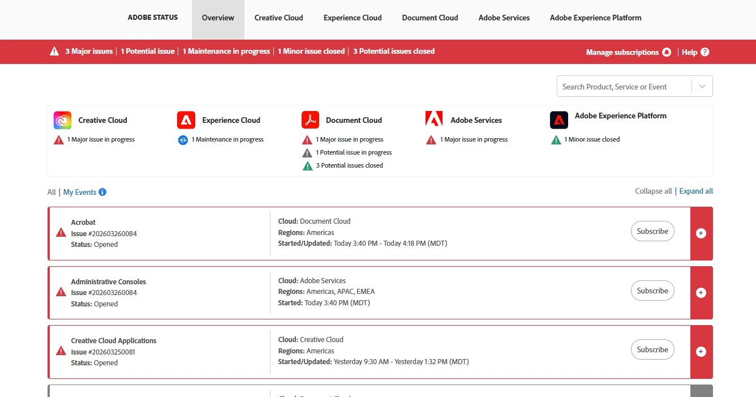Viewport: 756px width, 397px height.
Task: Click 3 Major issues in banner
Action: click(x=89, y=51)
